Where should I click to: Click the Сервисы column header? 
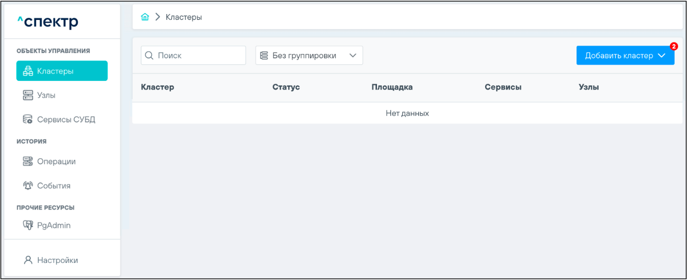[x=503, y=87]
